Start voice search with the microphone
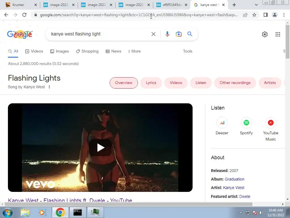This screenshot has height=218, width=290. click(x=167, y=34)
